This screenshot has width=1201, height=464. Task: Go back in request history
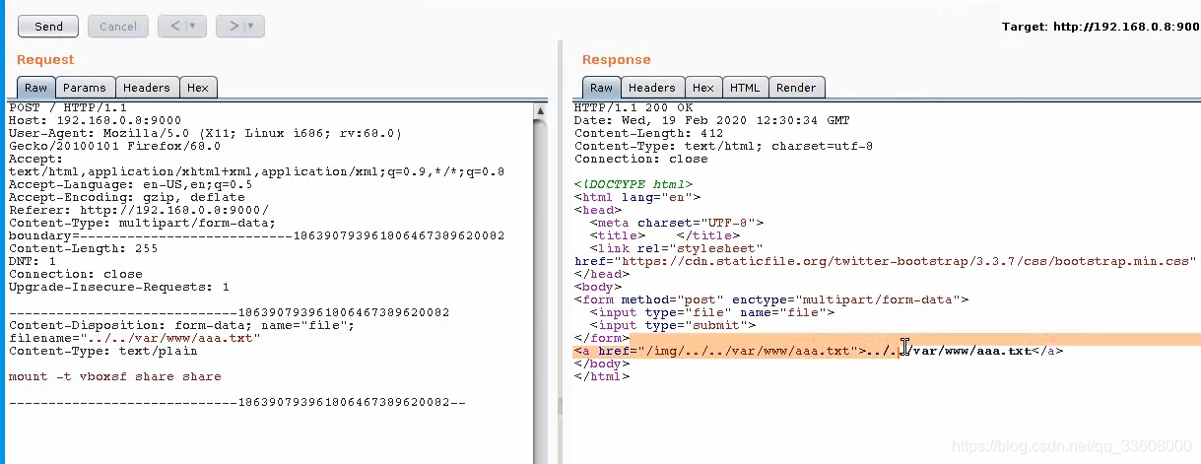[x=175, y=27]
